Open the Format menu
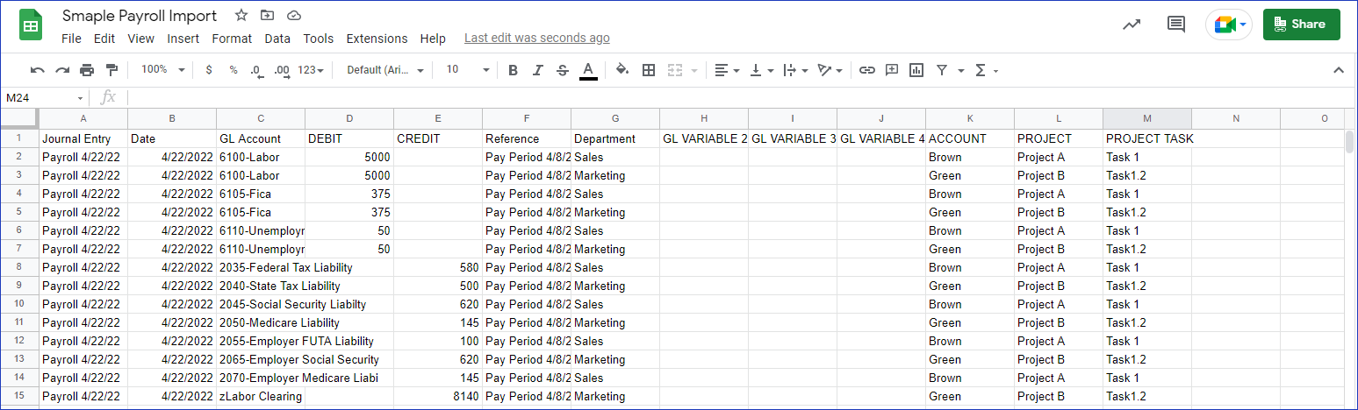The height and width of the screenshot is (410, 1358). tap(232, 39)
